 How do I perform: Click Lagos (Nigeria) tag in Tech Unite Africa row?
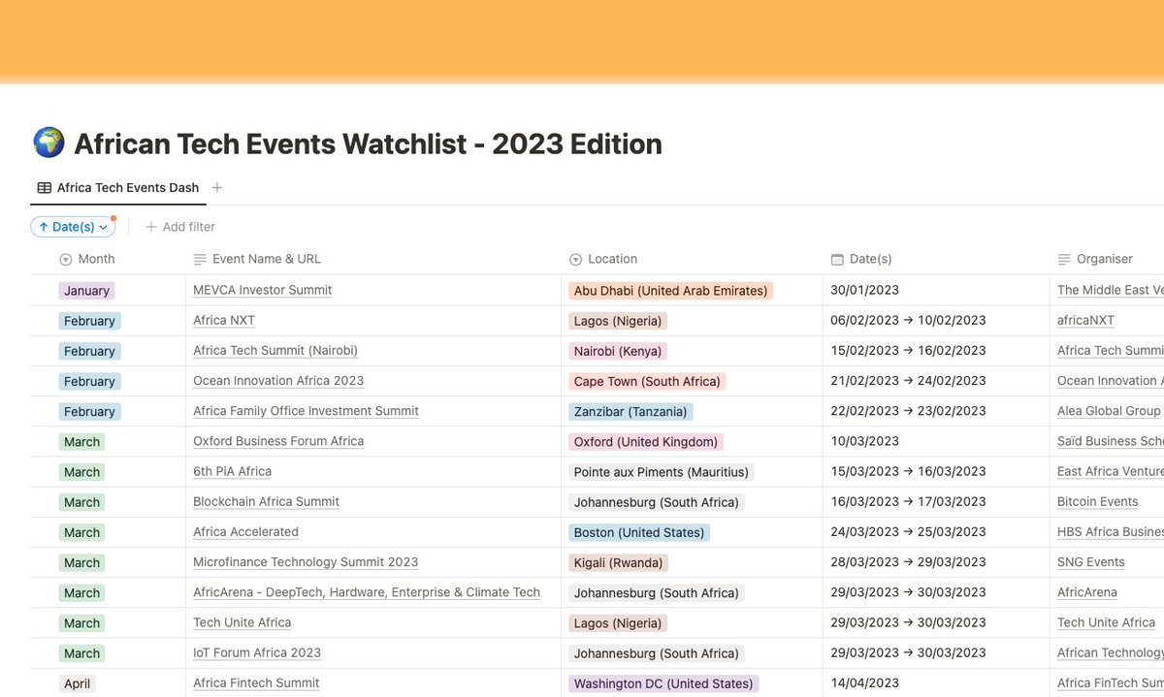[x=618, y=623]
